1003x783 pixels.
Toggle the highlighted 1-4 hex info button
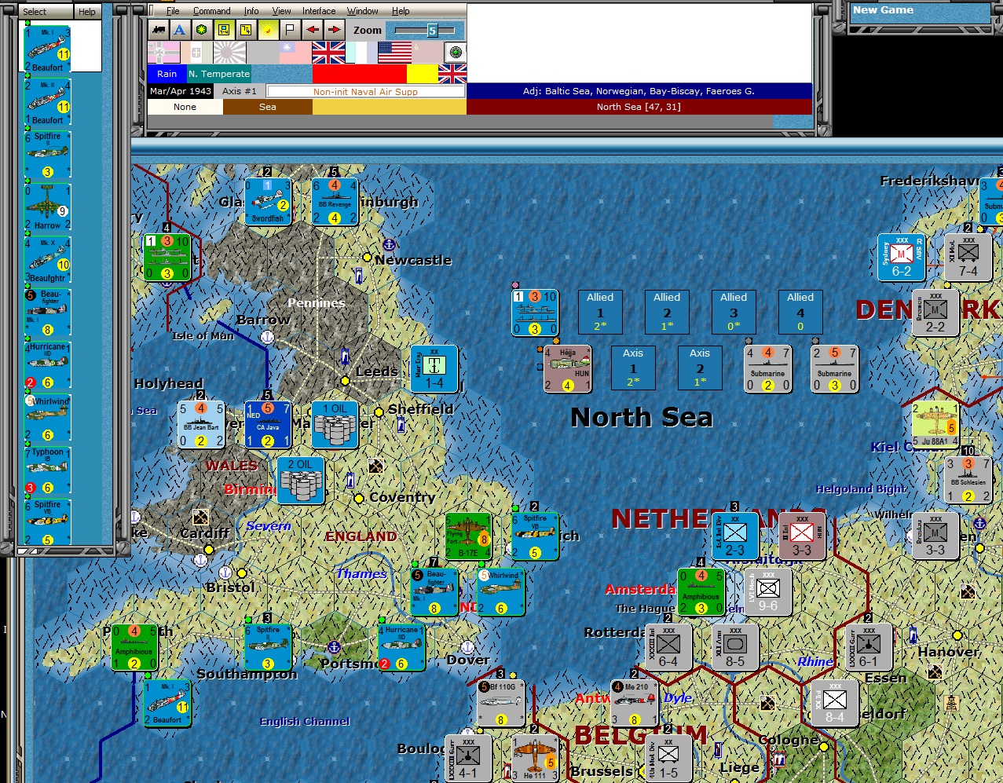225,28
